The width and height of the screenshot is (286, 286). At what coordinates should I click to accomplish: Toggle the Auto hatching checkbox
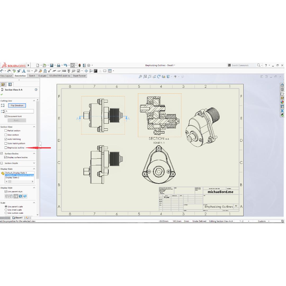click(x=6, y=139)
